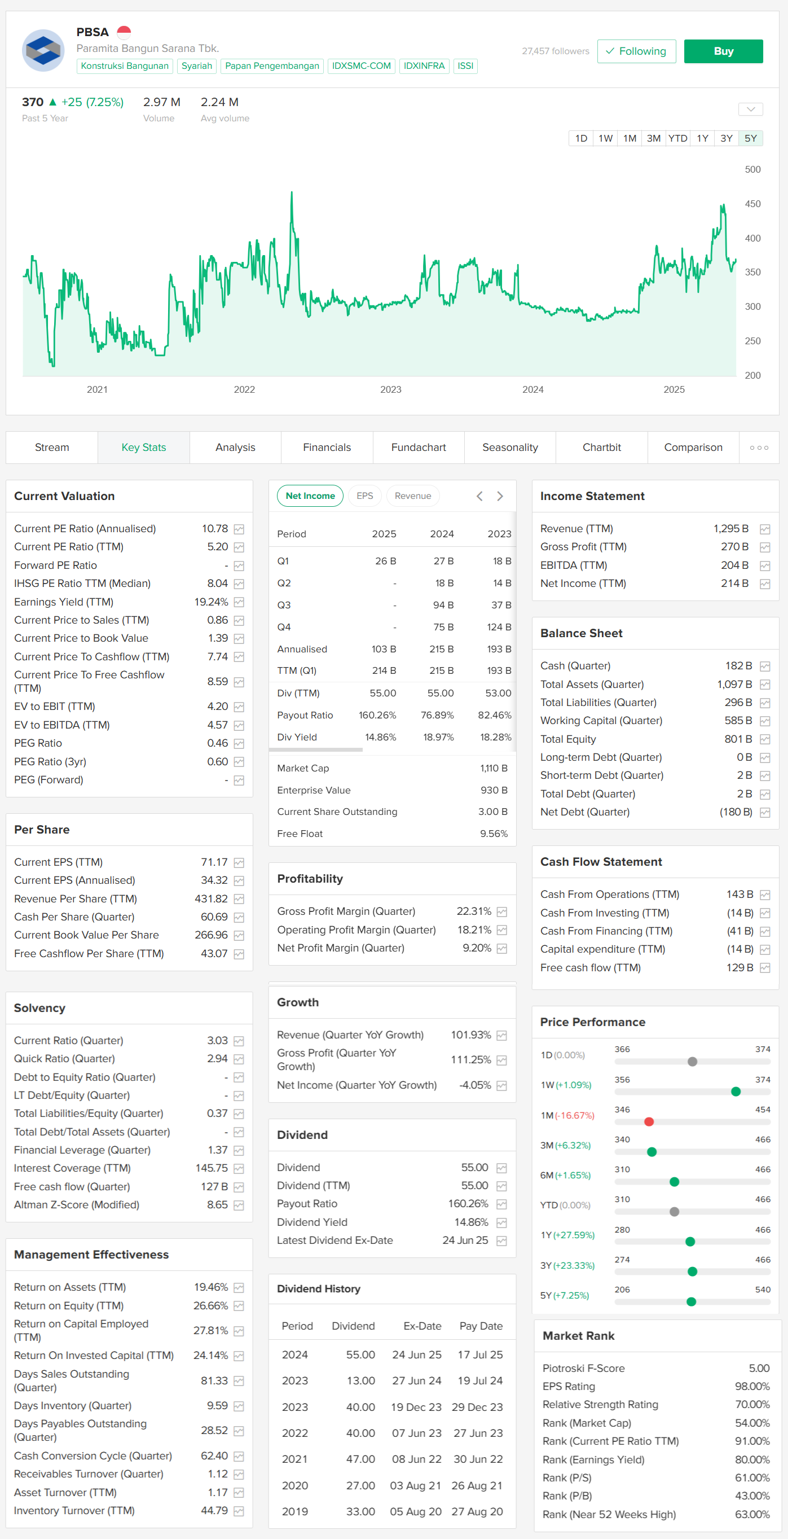Open chart icon for Net Income (TTM)
The width and height of the screenshot is (788, 1539).
pos(765,584)
